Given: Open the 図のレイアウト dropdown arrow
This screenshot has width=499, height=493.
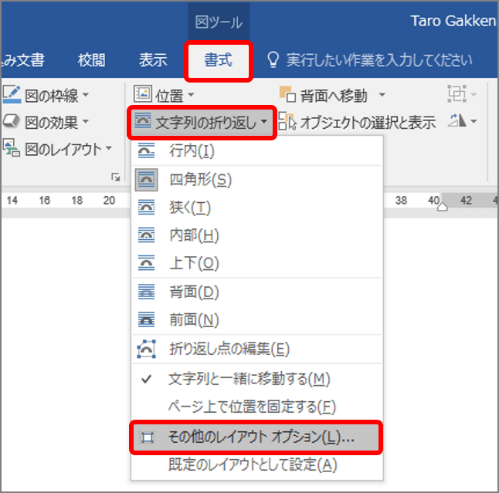Looking at the screenshot, I should tap(109, 148).
